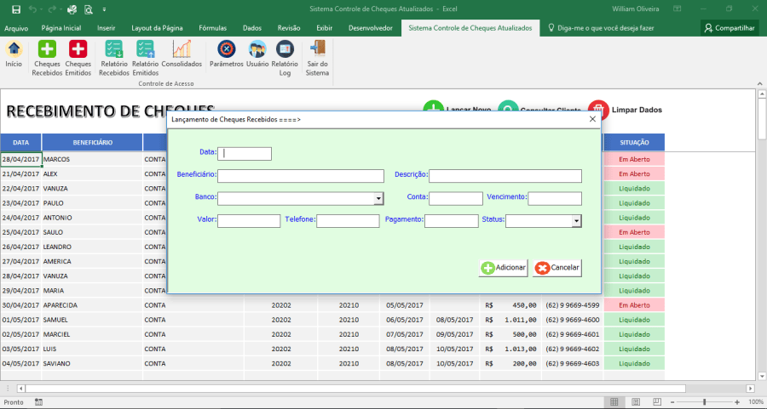Click print preview icon in quick access toolbar

89,9
